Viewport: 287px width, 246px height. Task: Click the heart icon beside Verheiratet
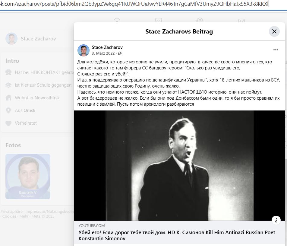click(8, 123)
